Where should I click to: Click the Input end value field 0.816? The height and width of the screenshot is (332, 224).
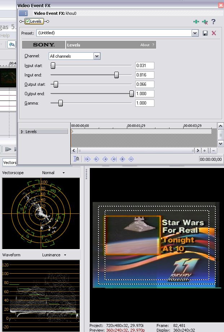(x=145, y=75)
